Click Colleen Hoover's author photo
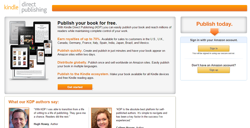Screen dimensions: 250x128 pyautogui.click(x=101, y=118)
